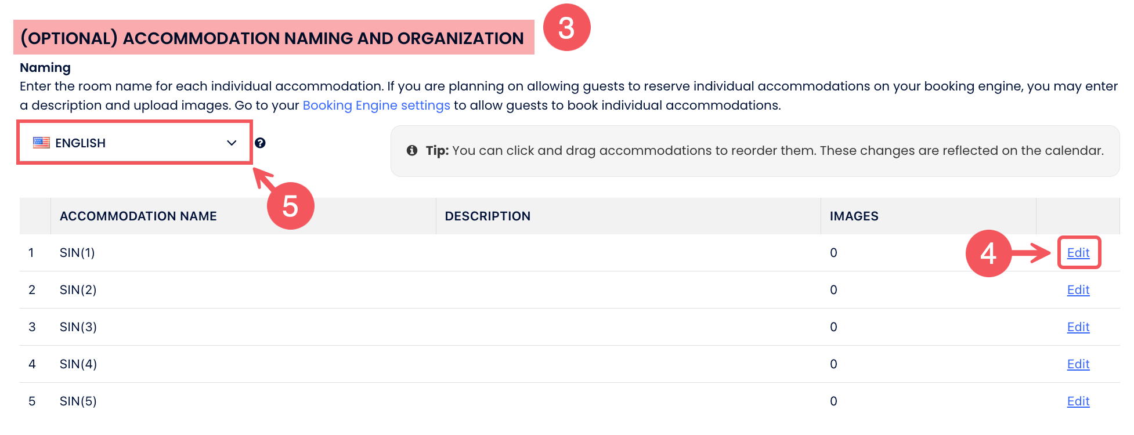1134x435 pixels.
Task: Click the image count for SIN(2)
Action: point(833,290)
